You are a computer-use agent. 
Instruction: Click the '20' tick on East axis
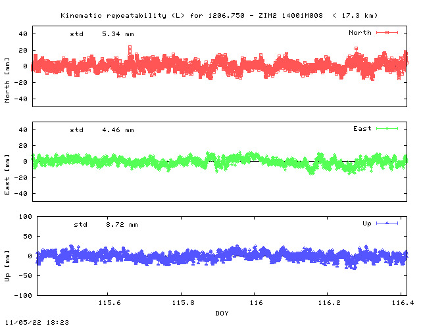(23, 146)
